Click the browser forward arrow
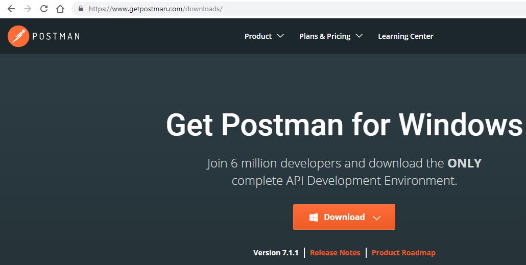 click(28, 9)
